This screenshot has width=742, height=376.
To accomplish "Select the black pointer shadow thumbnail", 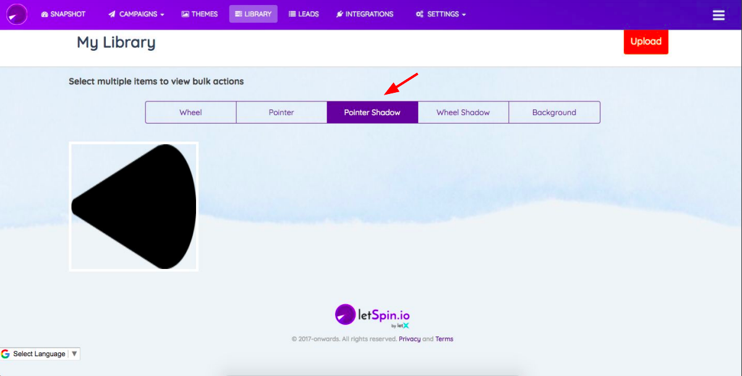I will coord(134,207).
